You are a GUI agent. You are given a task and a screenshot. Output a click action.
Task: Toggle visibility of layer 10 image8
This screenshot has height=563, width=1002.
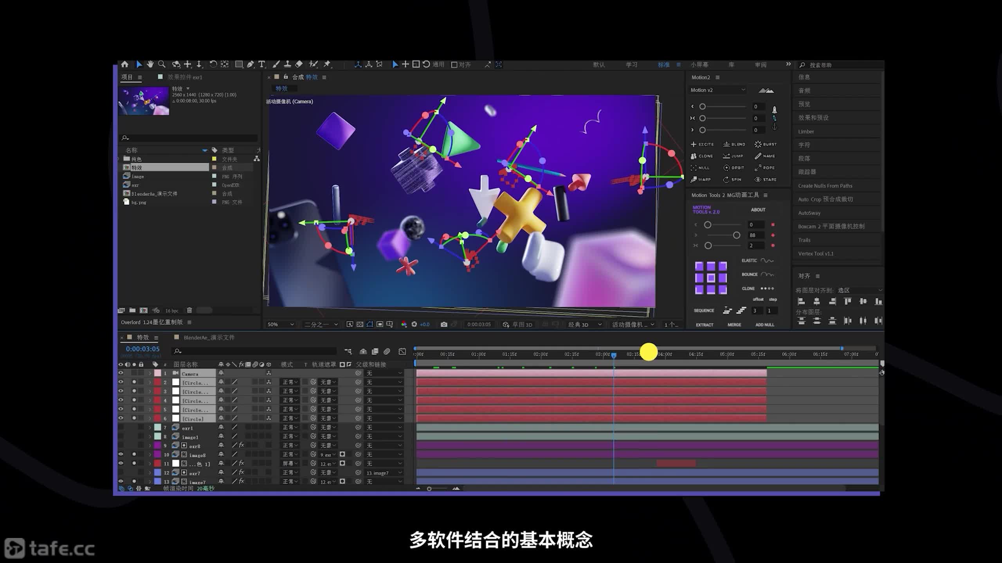point(121,454)
